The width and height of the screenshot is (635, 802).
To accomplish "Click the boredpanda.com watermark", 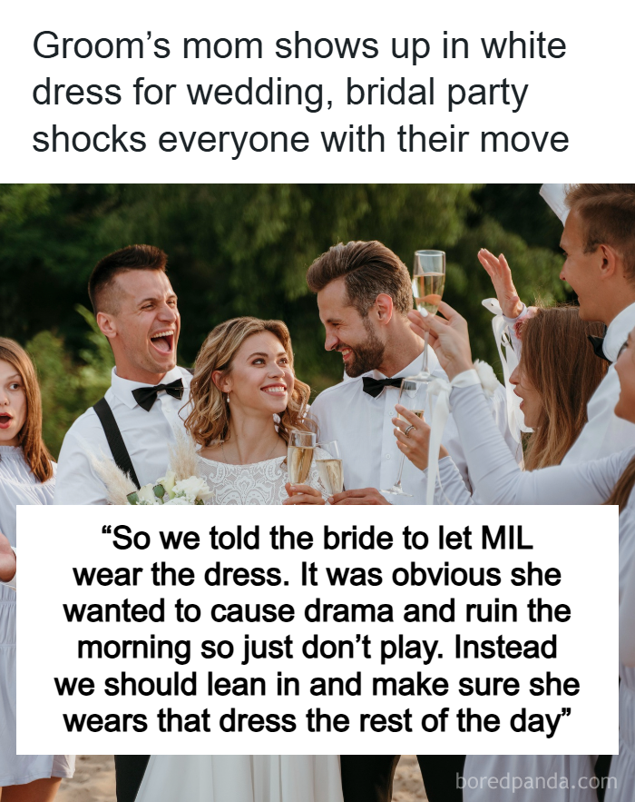I will [x=536, y=781].
